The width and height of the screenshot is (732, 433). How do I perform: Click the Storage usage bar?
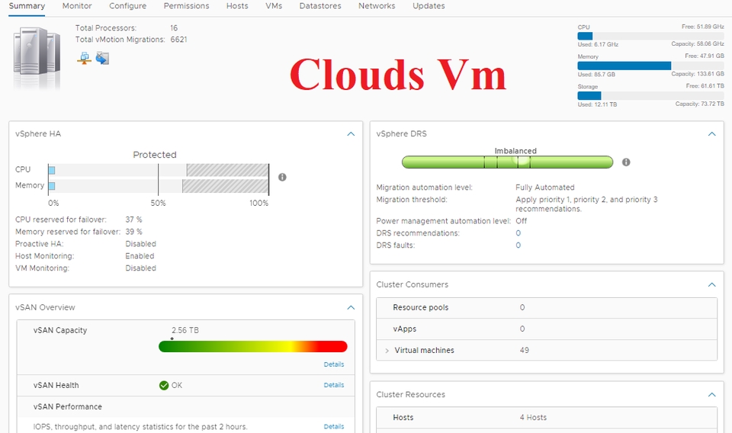[650, 95]
